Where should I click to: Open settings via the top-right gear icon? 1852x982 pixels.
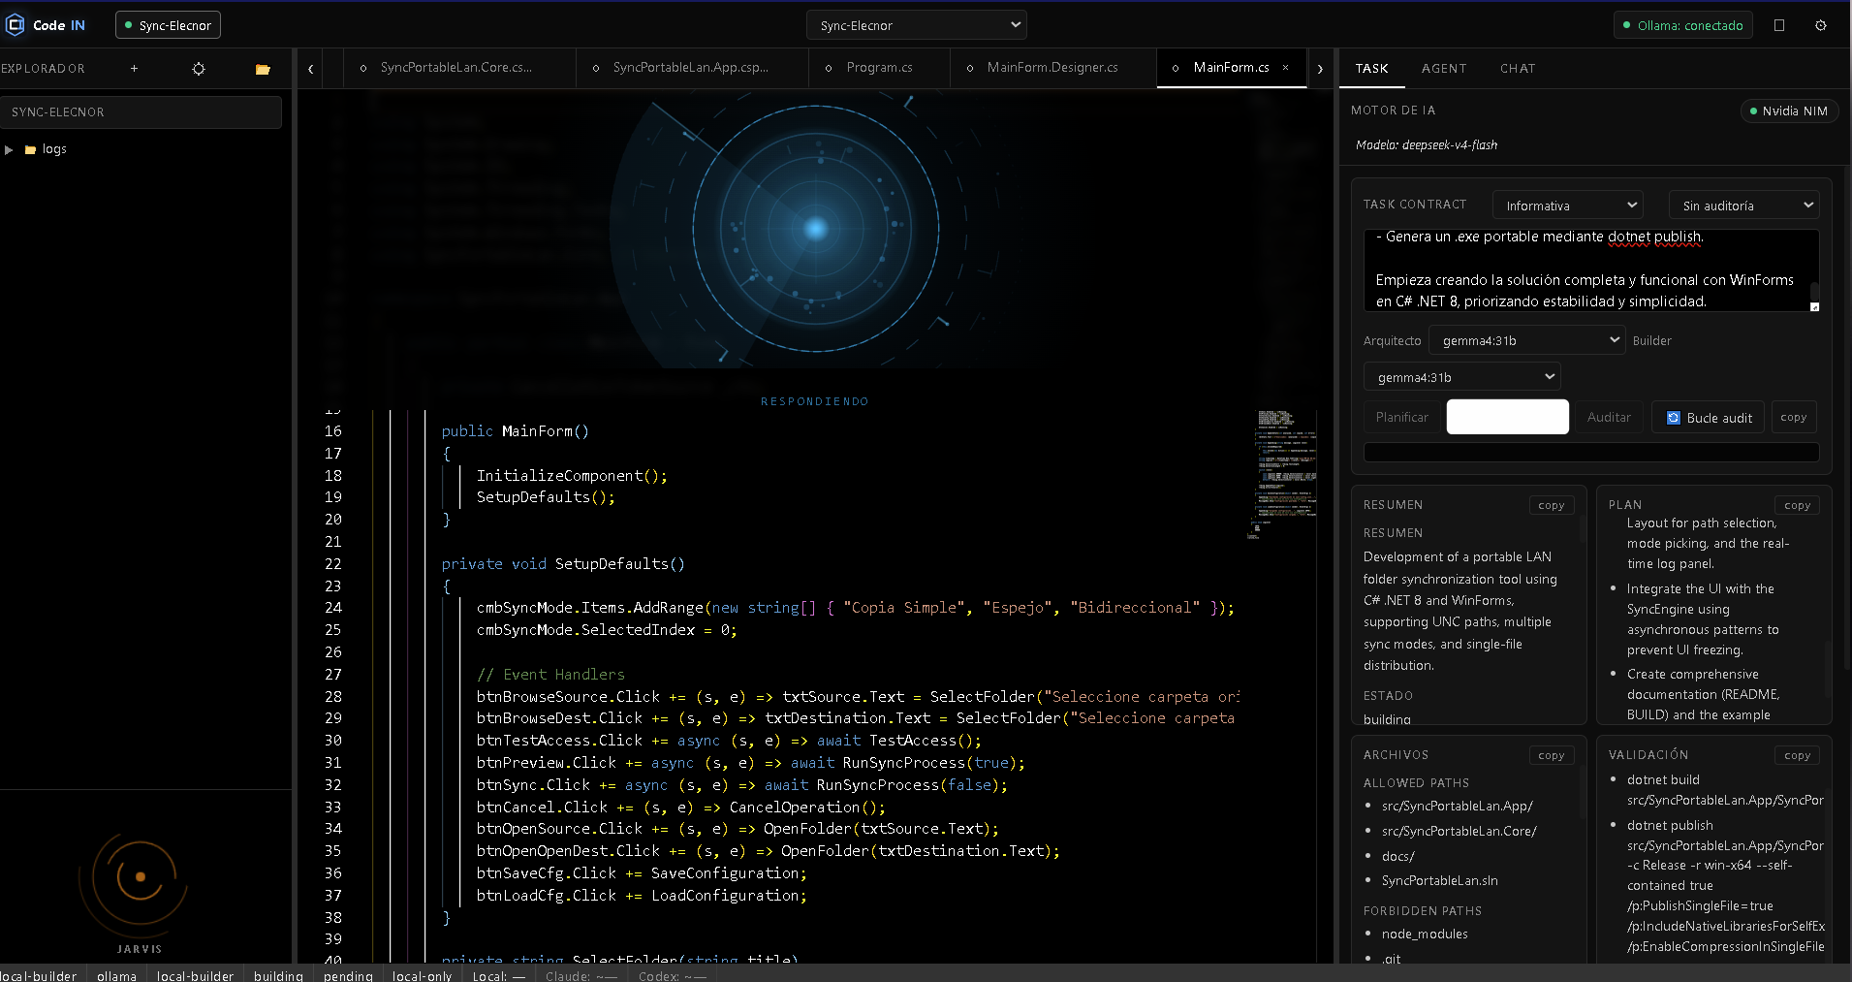tap(1821, 25)
